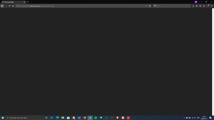The height and width of the screenshot is (120, 214).
Task: Launch Opera browser from taskbar
Action: [112, 118]
